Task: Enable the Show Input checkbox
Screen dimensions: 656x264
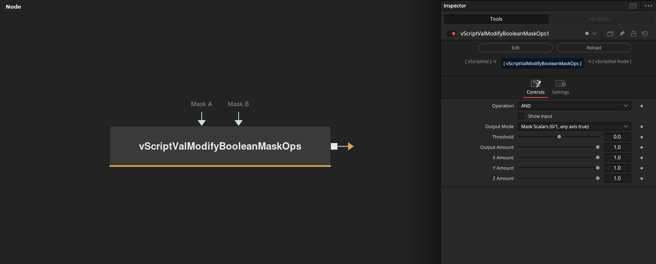Action: 521,116
